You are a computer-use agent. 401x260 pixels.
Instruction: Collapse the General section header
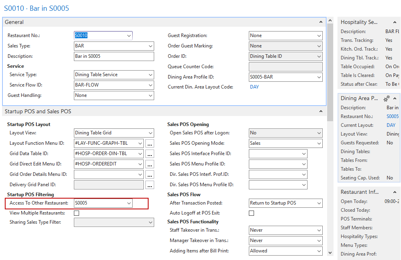pyautogui.click(x=321, y=22)
